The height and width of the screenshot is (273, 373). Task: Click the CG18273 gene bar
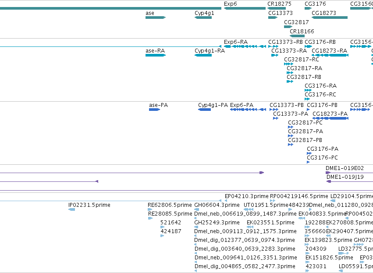point(330,18)
